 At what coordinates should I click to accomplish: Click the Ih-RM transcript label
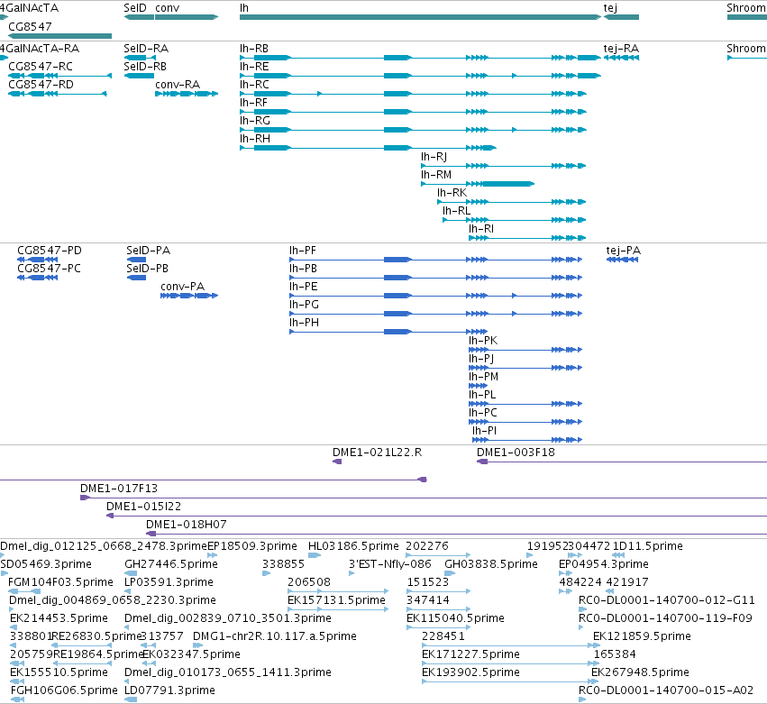(436, 175)
